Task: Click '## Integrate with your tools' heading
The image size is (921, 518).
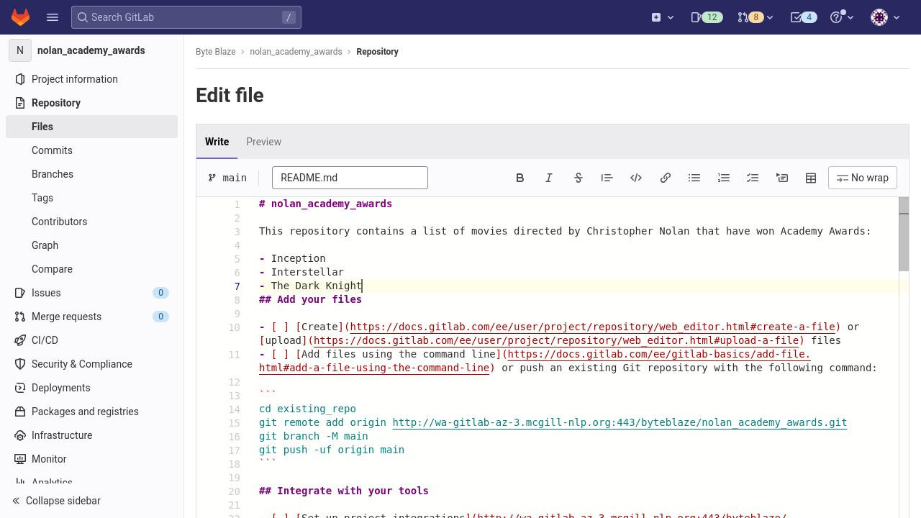Action: coord(344,491)
